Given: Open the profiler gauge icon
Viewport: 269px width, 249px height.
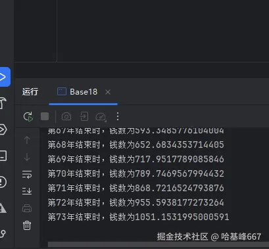Looking at the screenshot, I should tap(101, 116).
